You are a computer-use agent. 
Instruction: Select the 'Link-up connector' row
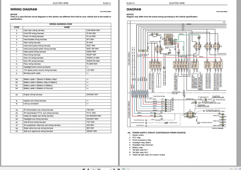61,104
